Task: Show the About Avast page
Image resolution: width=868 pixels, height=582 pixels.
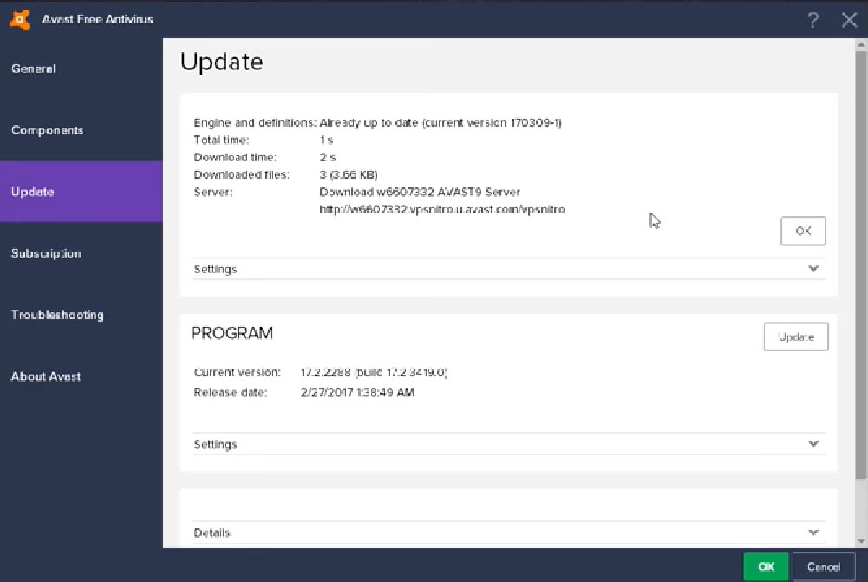Action: click(x=82, y=376)
